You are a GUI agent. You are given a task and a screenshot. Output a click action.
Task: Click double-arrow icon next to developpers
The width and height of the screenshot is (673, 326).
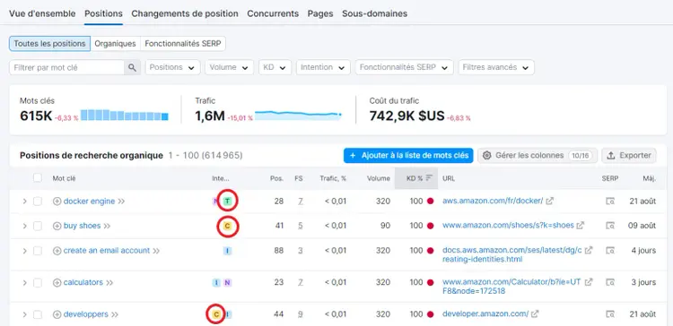tap(115, 314)
